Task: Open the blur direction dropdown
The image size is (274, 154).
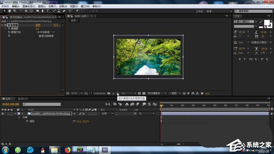Action: [x=45, y=32]
